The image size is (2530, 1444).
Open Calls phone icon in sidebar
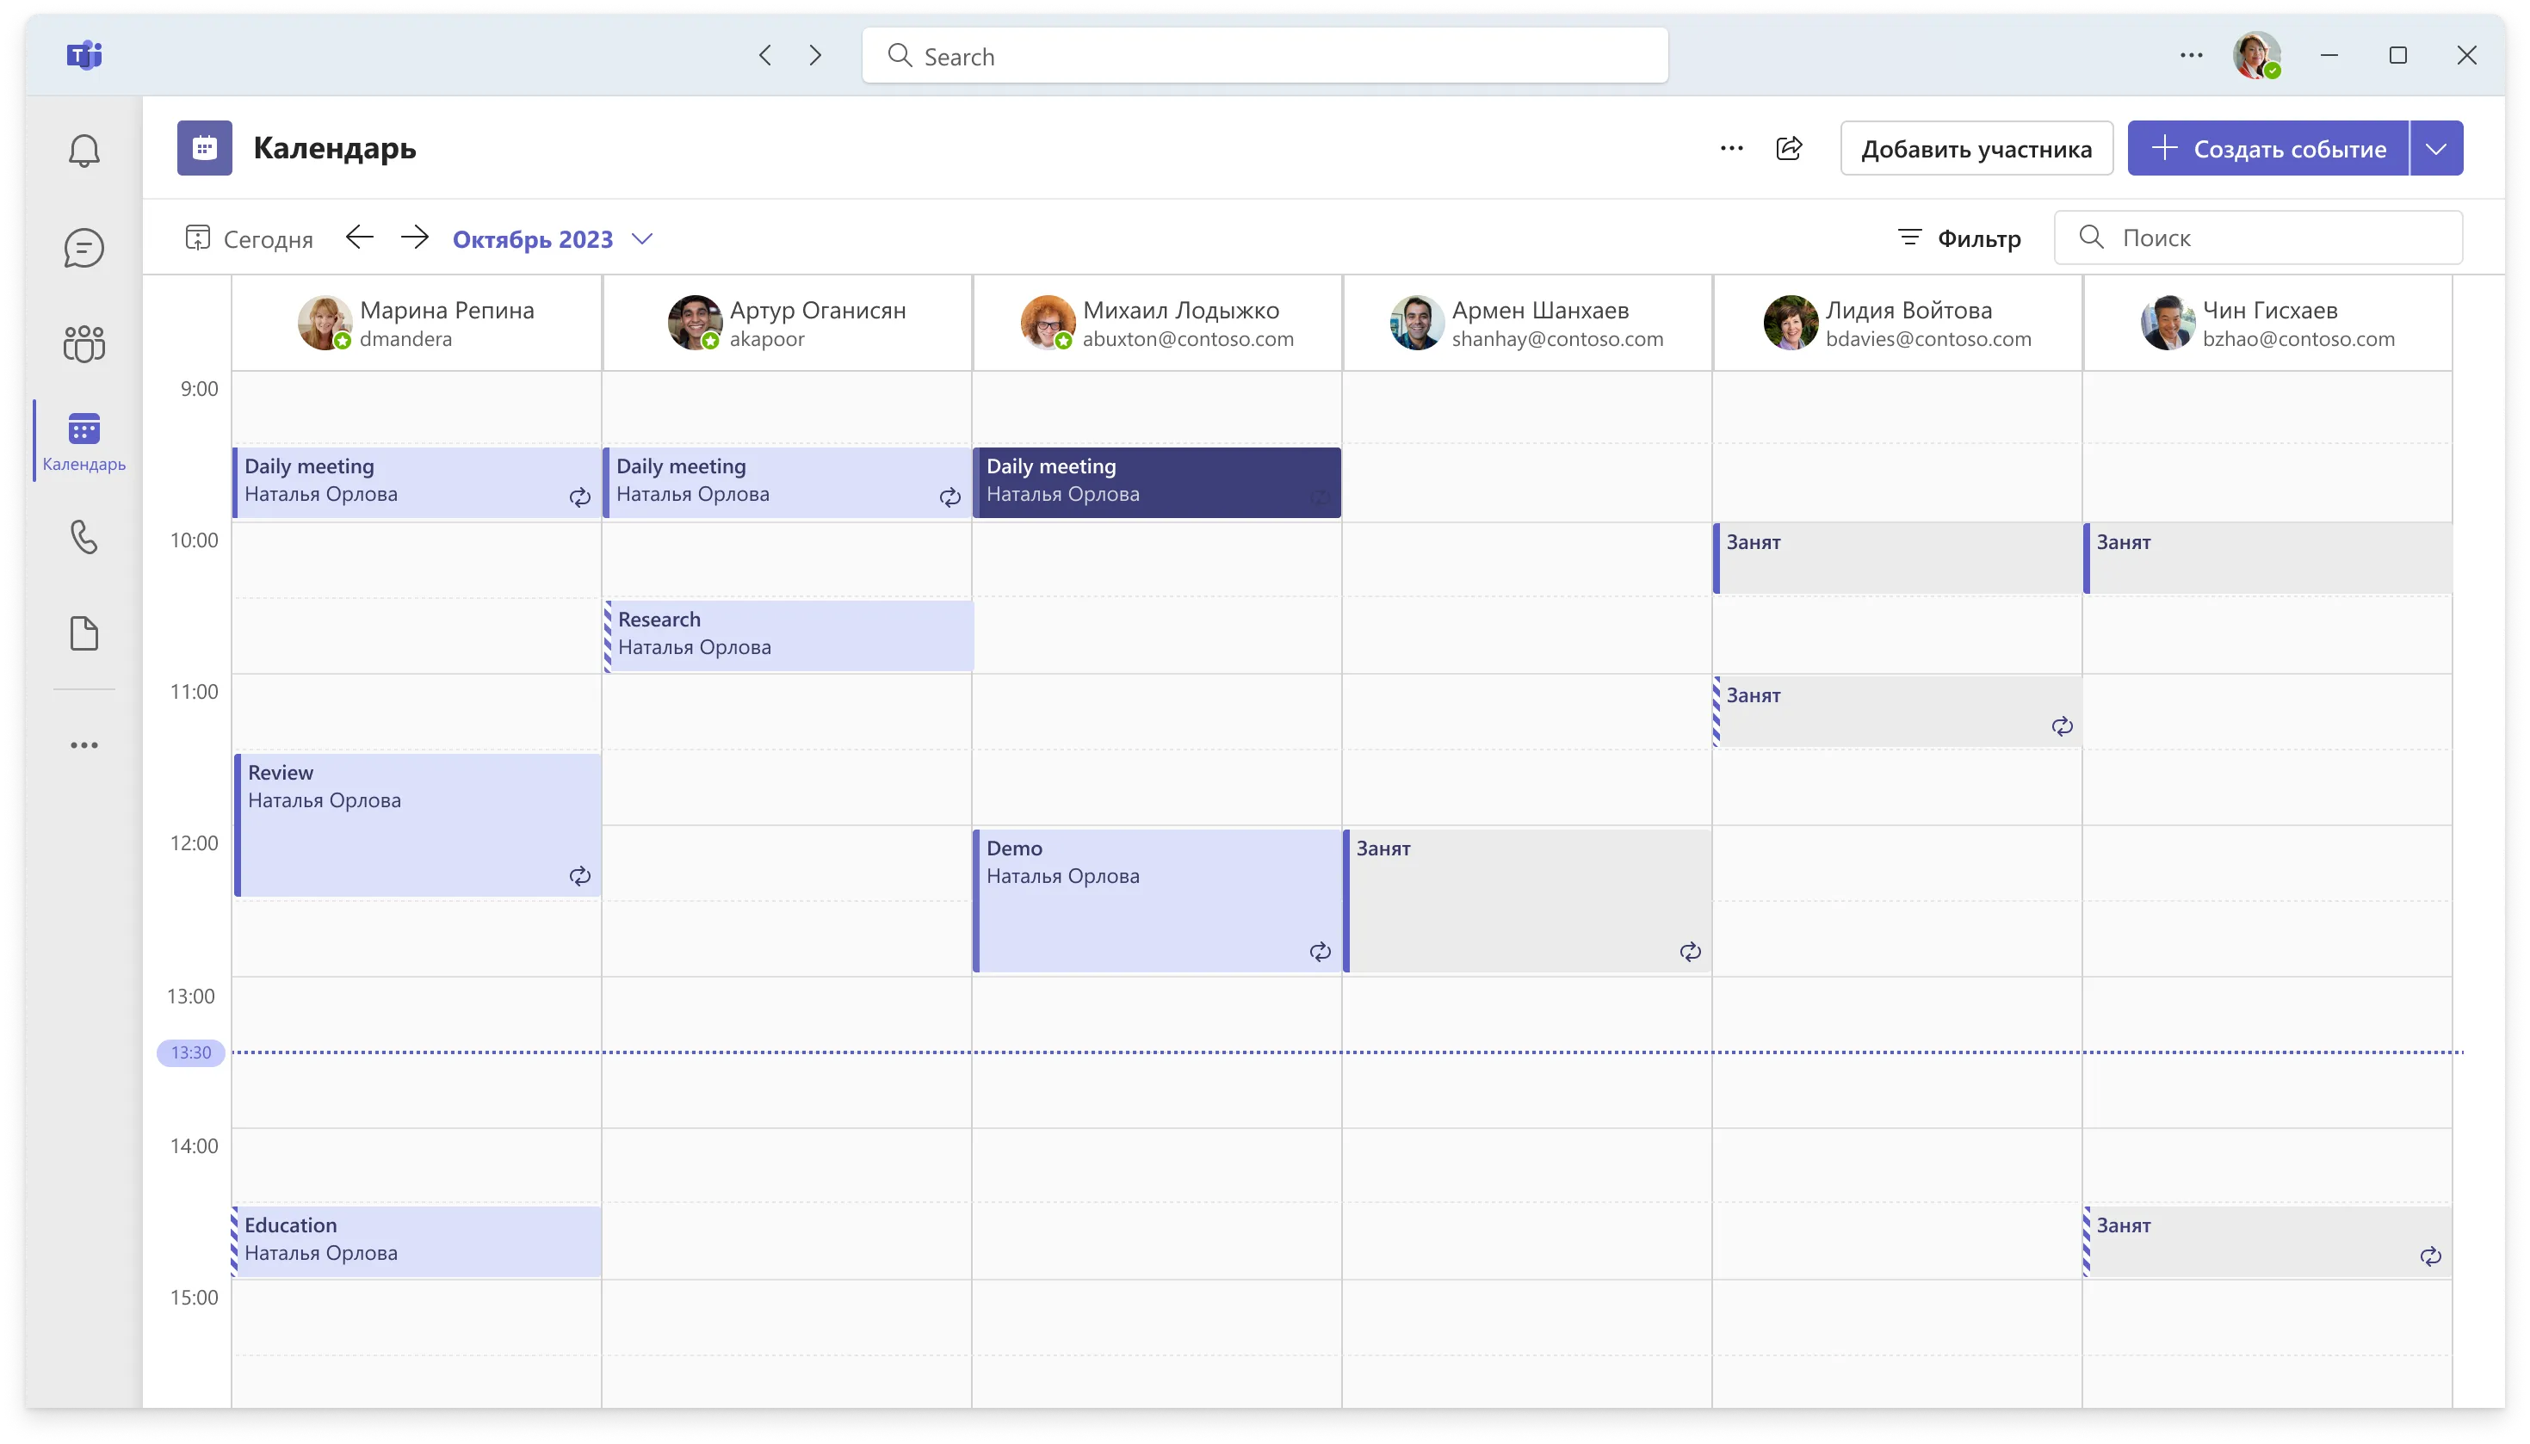click(x=84, y=536)
